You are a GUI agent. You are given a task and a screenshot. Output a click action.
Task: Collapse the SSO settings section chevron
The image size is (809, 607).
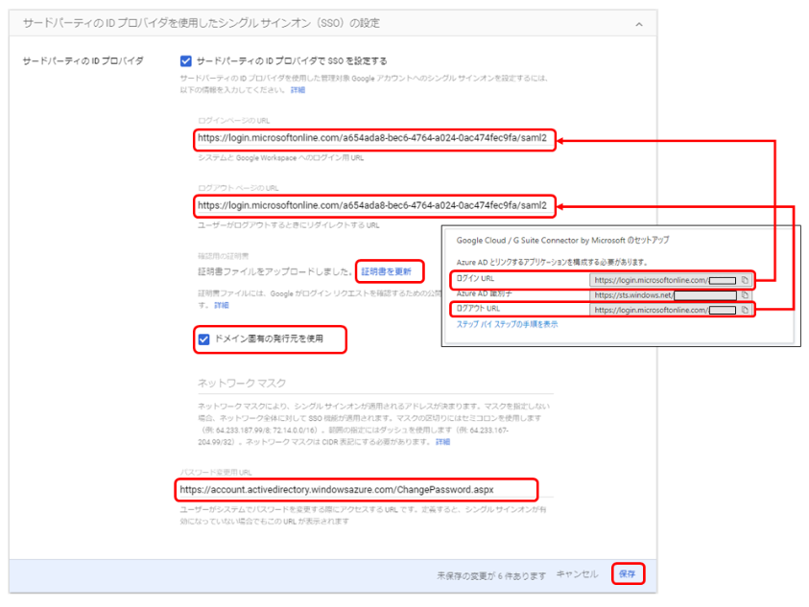click(639, 24)
